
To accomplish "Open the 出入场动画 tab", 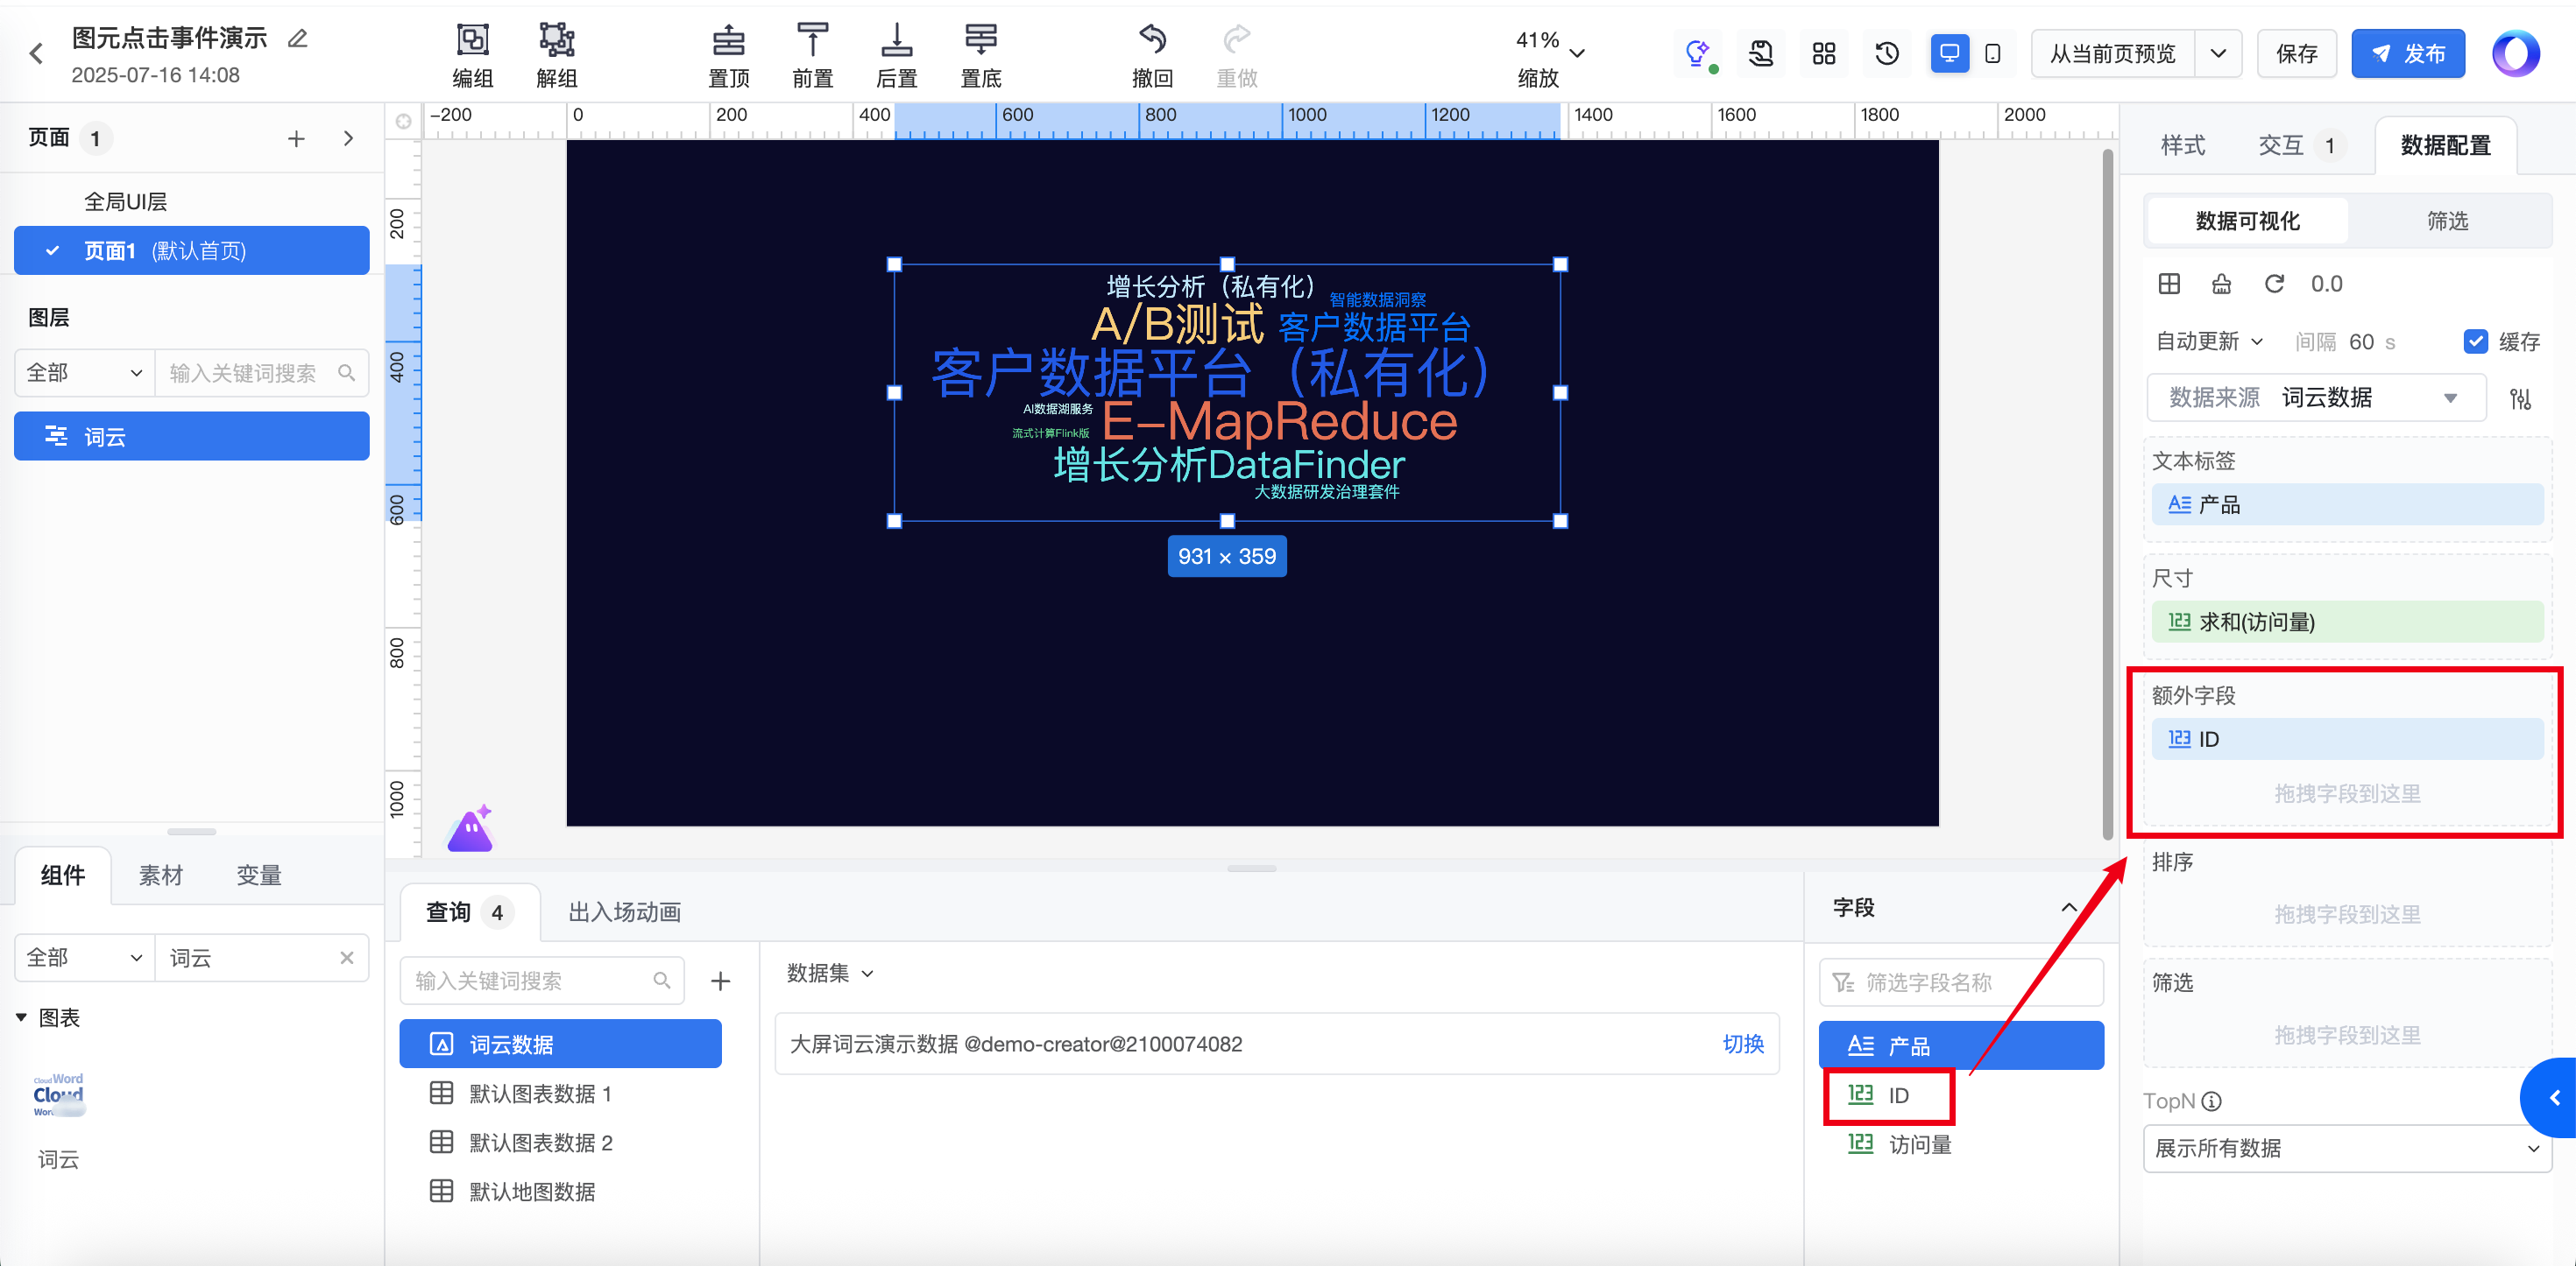I will point(624,911).
